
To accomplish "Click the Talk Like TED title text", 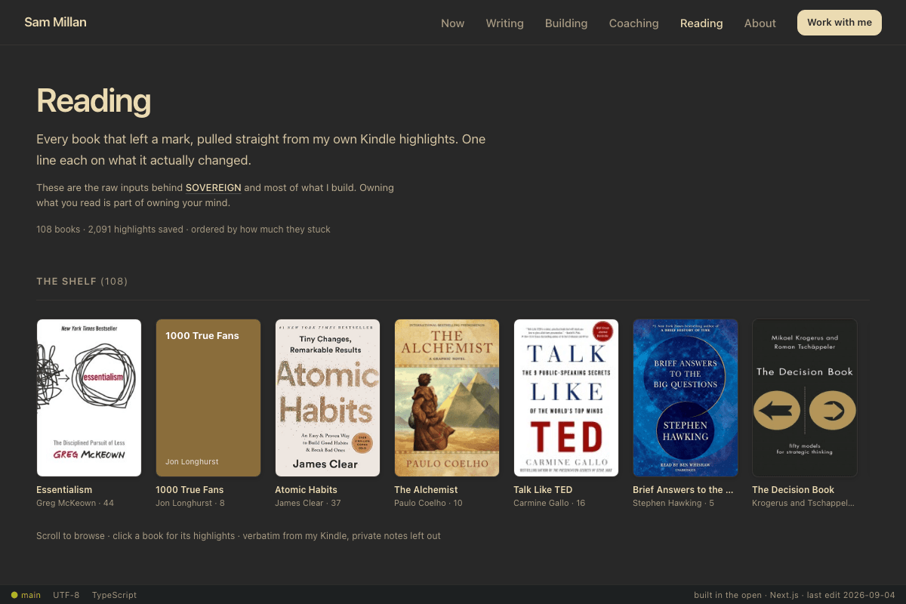I will pos(543,490).
